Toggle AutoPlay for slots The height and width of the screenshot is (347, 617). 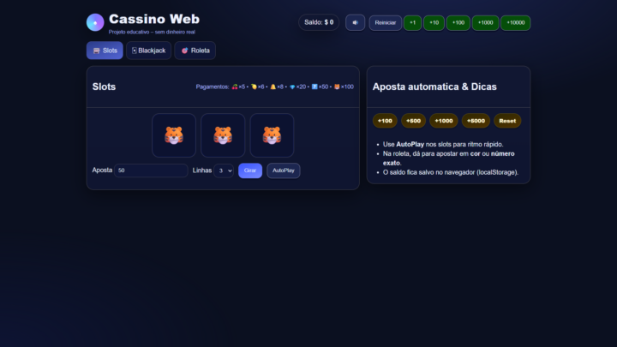coord(283,171)
